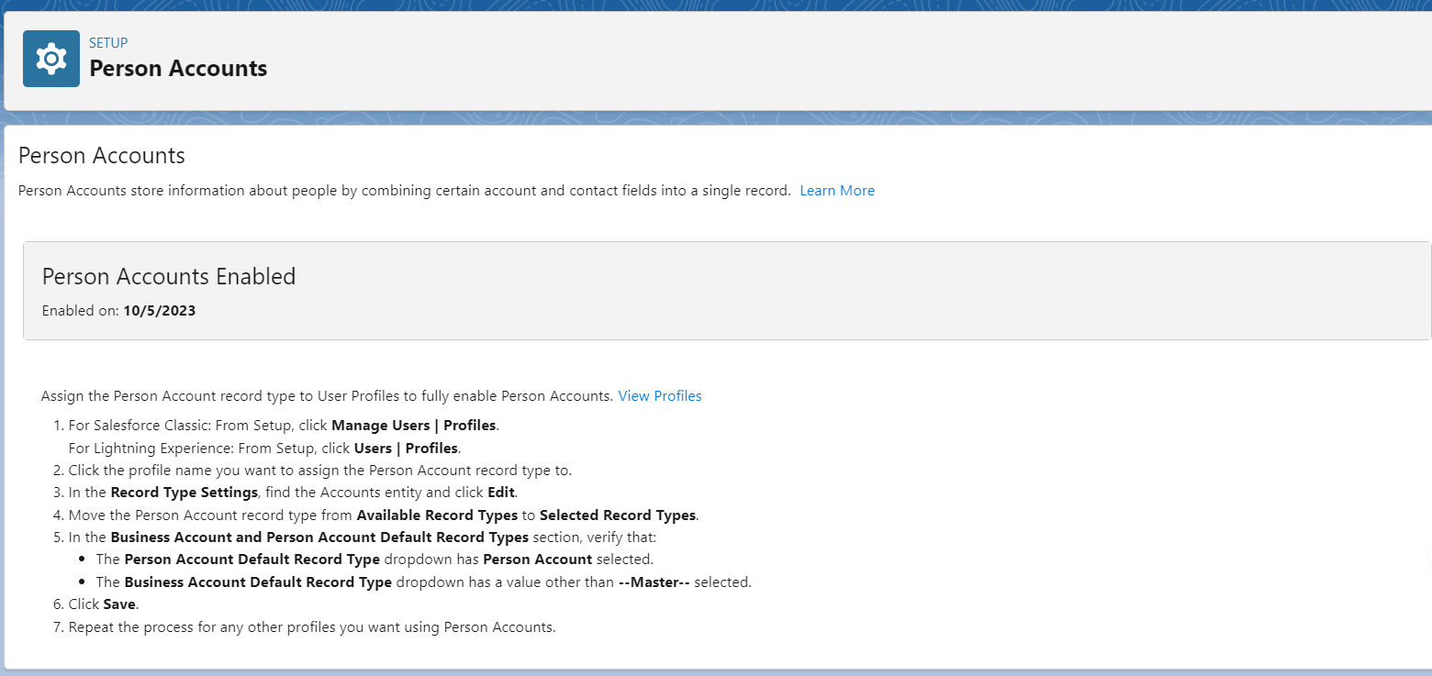
Task: Open the Learn More link
Action: coord(836,191)
